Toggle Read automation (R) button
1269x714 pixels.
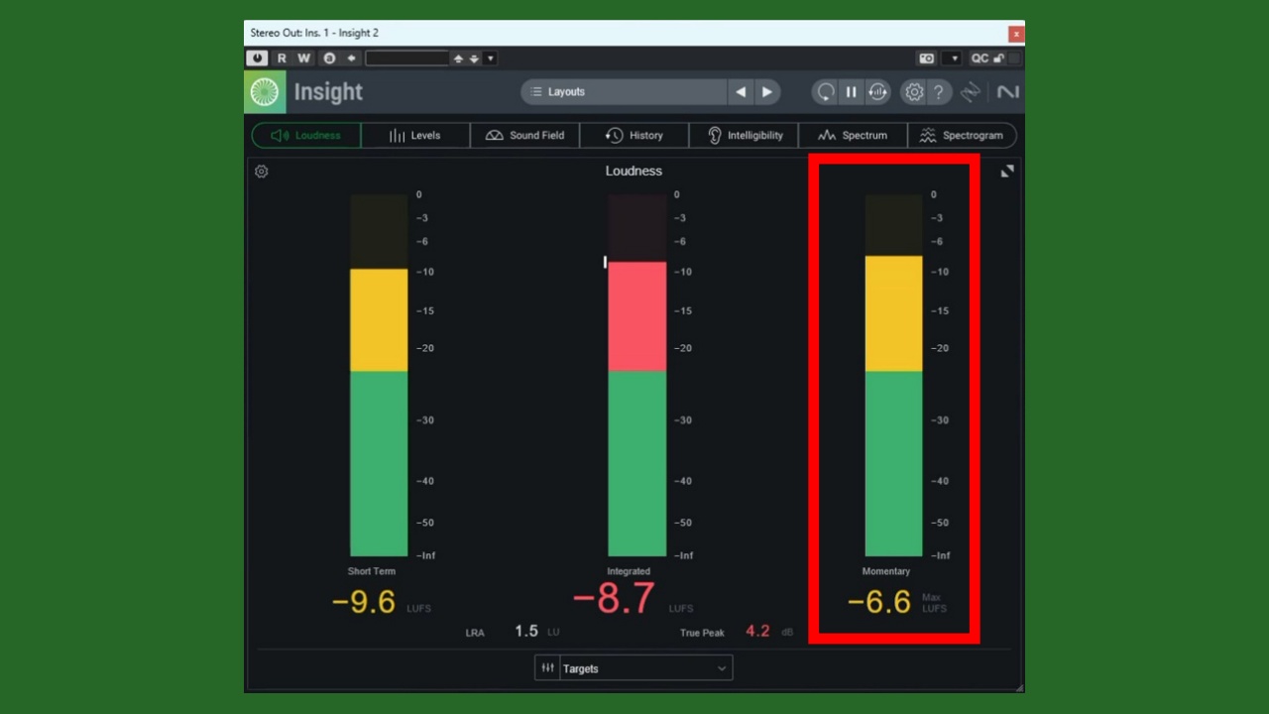click(x=282, y=59)
